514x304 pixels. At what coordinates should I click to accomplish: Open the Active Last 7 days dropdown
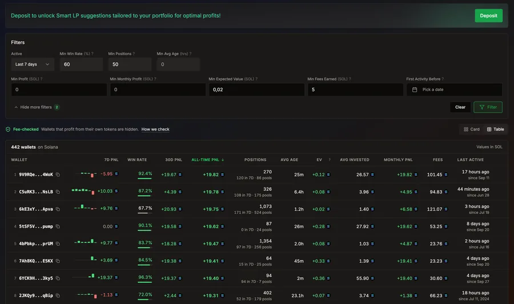32,64
